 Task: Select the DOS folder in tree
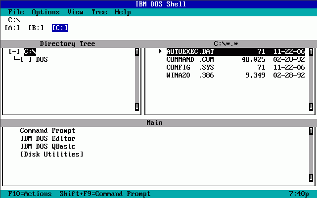[42, 59]
